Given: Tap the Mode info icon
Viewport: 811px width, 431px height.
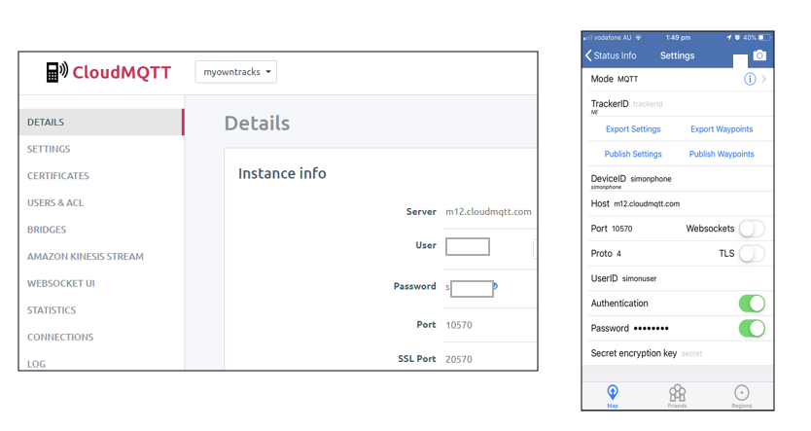Looking at the screenshot, I should (750, 79).
